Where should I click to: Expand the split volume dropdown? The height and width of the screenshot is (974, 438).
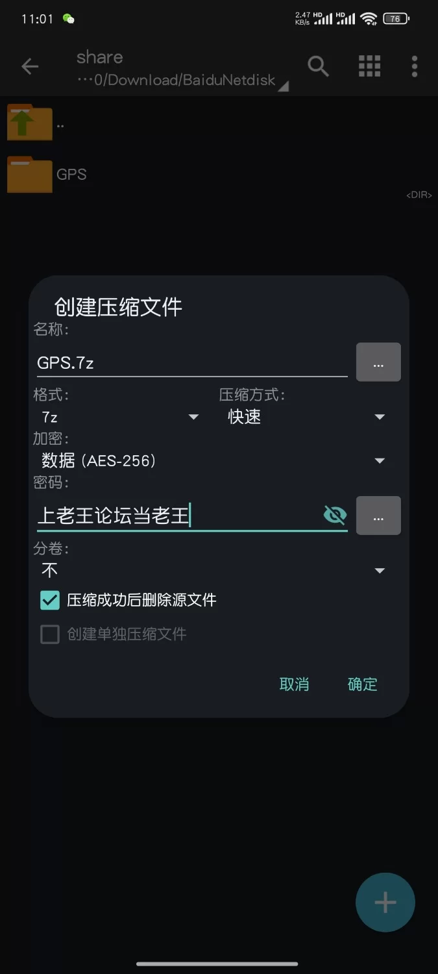click(x=213, y=571)
